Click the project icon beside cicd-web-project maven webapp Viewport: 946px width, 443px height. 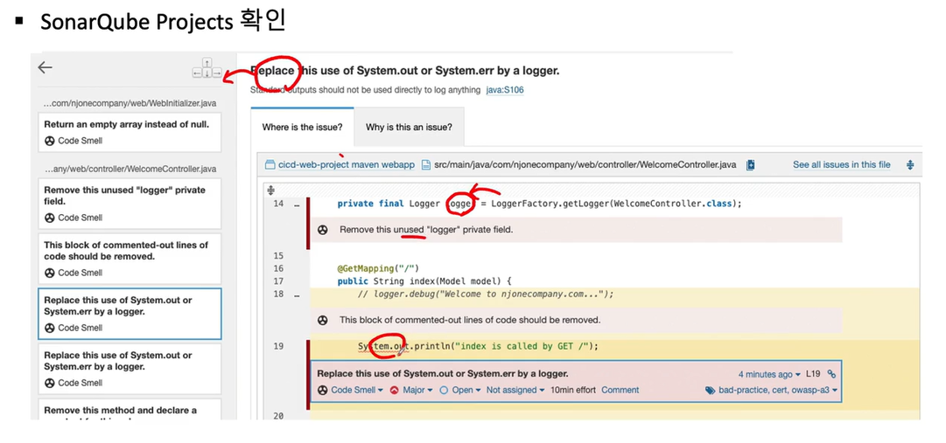point(270,164)
